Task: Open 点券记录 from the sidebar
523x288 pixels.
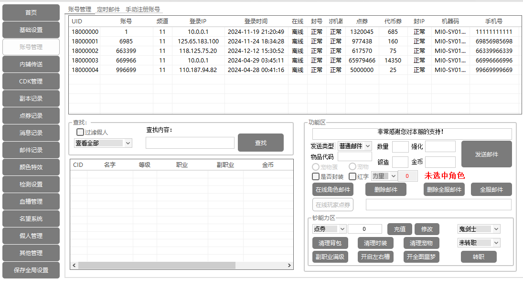Action: [x=31, y=116]
